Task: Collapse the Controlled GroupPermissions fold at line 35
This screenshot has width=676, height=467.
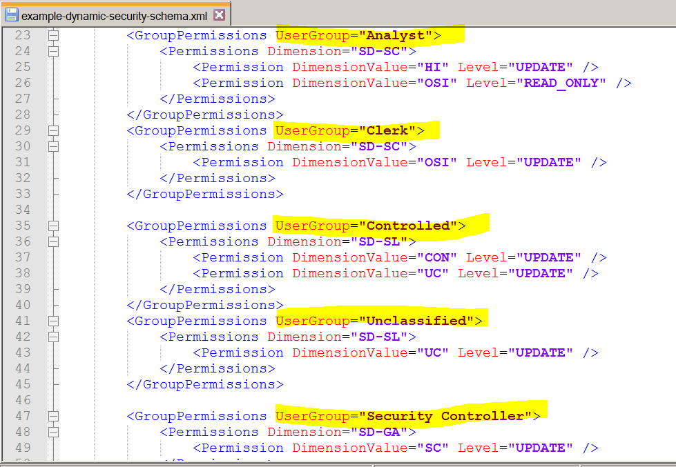Action: click(x=54, y=226)
